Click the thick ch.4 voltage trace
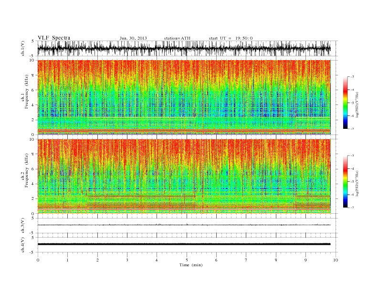Image resolution: width=378 pixels, height=292 pixels. (x=184, y=244)
